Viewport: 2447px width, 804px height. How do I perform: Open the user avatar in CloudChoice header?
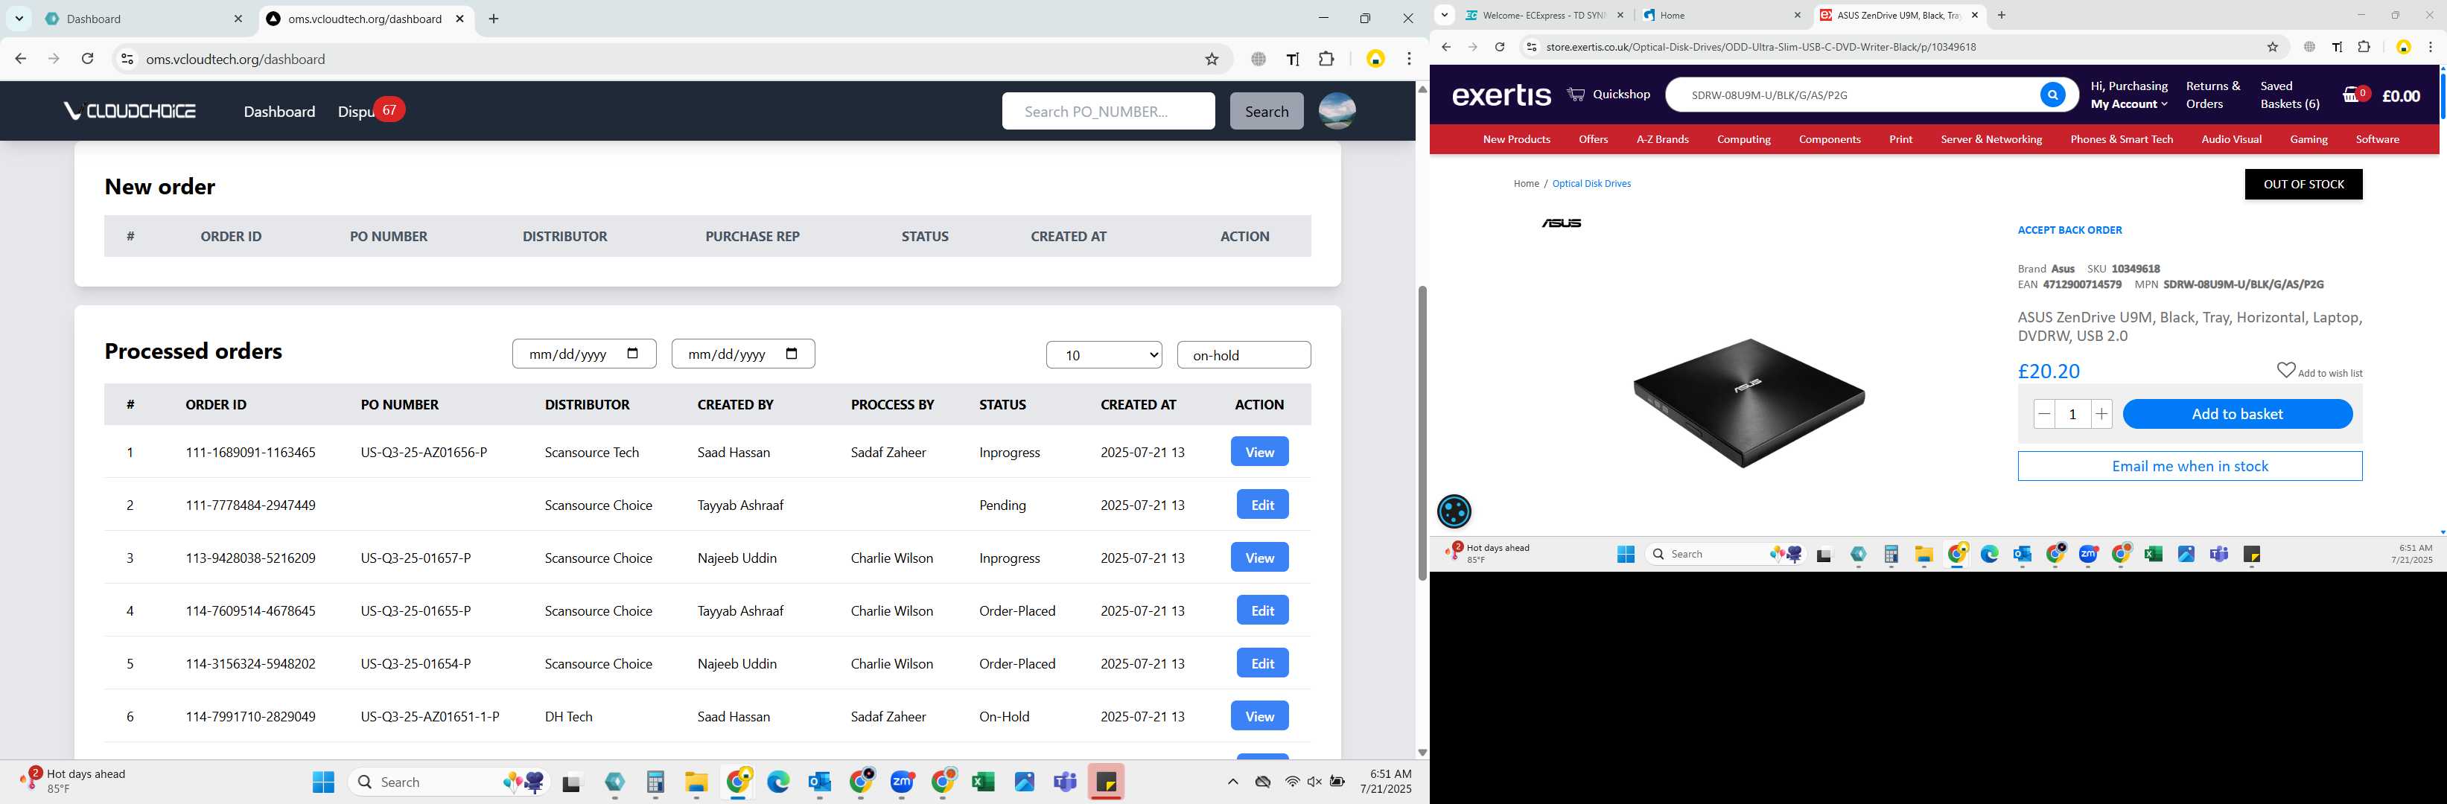point(1337,111)
